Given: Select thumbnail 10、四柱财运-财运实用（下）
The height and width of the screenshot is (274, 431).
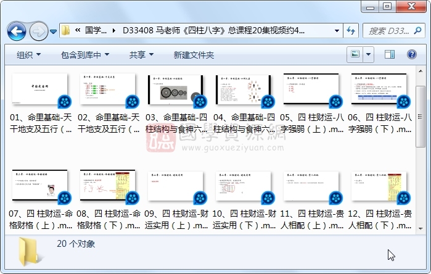Looking at the screenshot, I should 244,187.
